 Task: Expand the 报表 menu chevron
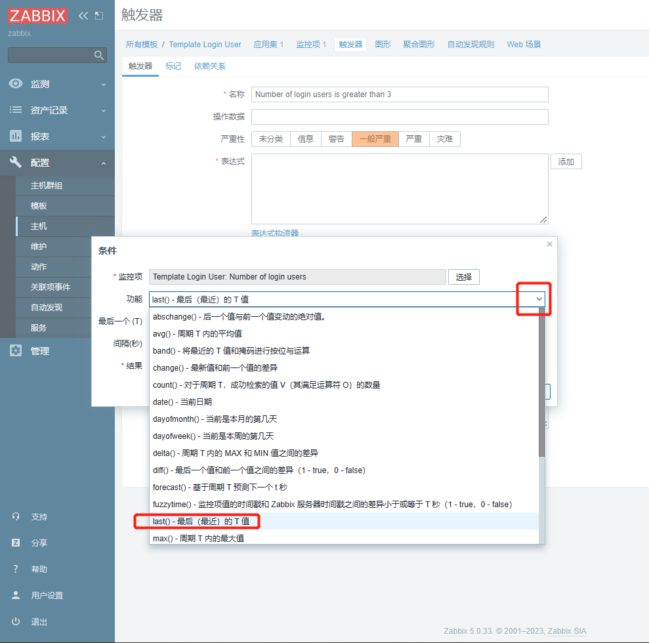[104, 136]
